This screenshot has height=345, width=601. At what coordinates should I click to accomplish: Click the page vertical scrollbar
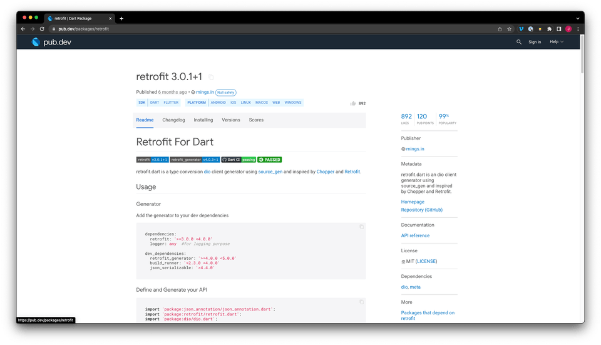[x=582, y=54]
